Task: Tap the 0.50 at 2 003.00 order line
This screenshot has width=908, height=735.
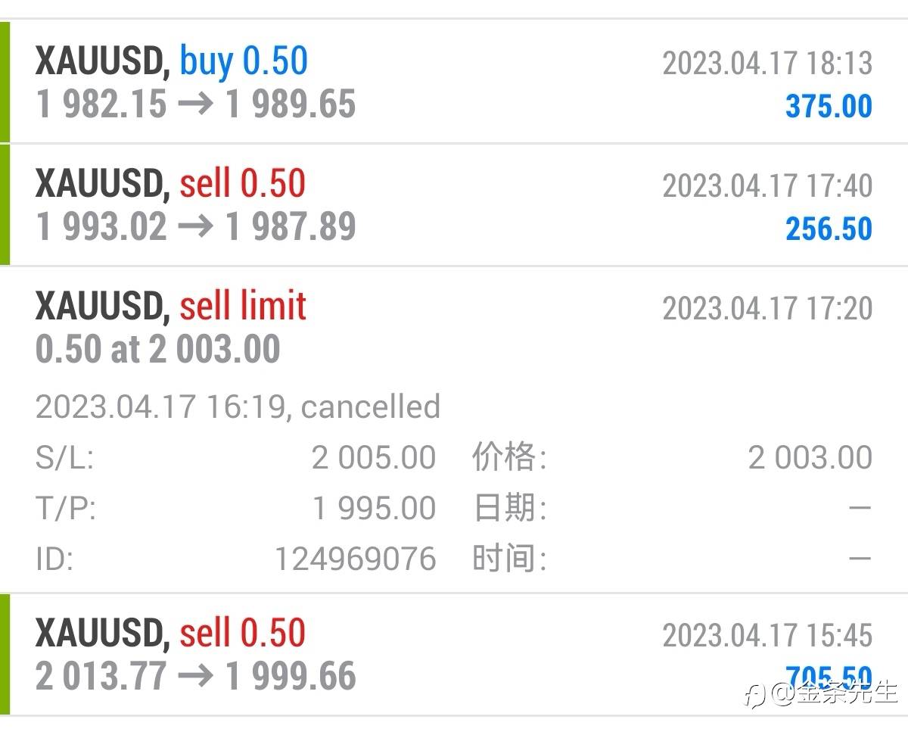Action: click(157, 349)
